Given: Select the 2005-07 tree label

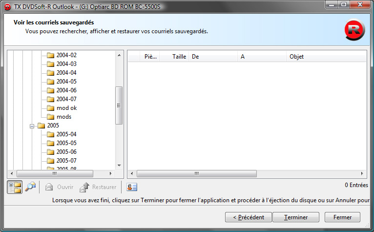Looking at the screenshot, I should click(66, 161).
